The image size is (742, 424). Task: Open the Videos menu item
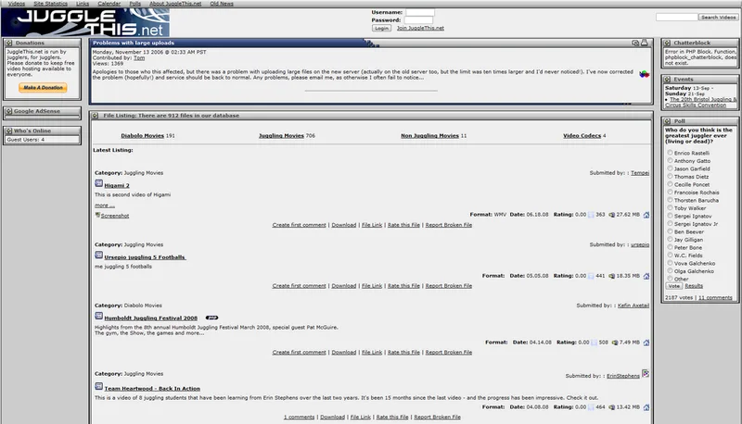click(x=17, y=4)
